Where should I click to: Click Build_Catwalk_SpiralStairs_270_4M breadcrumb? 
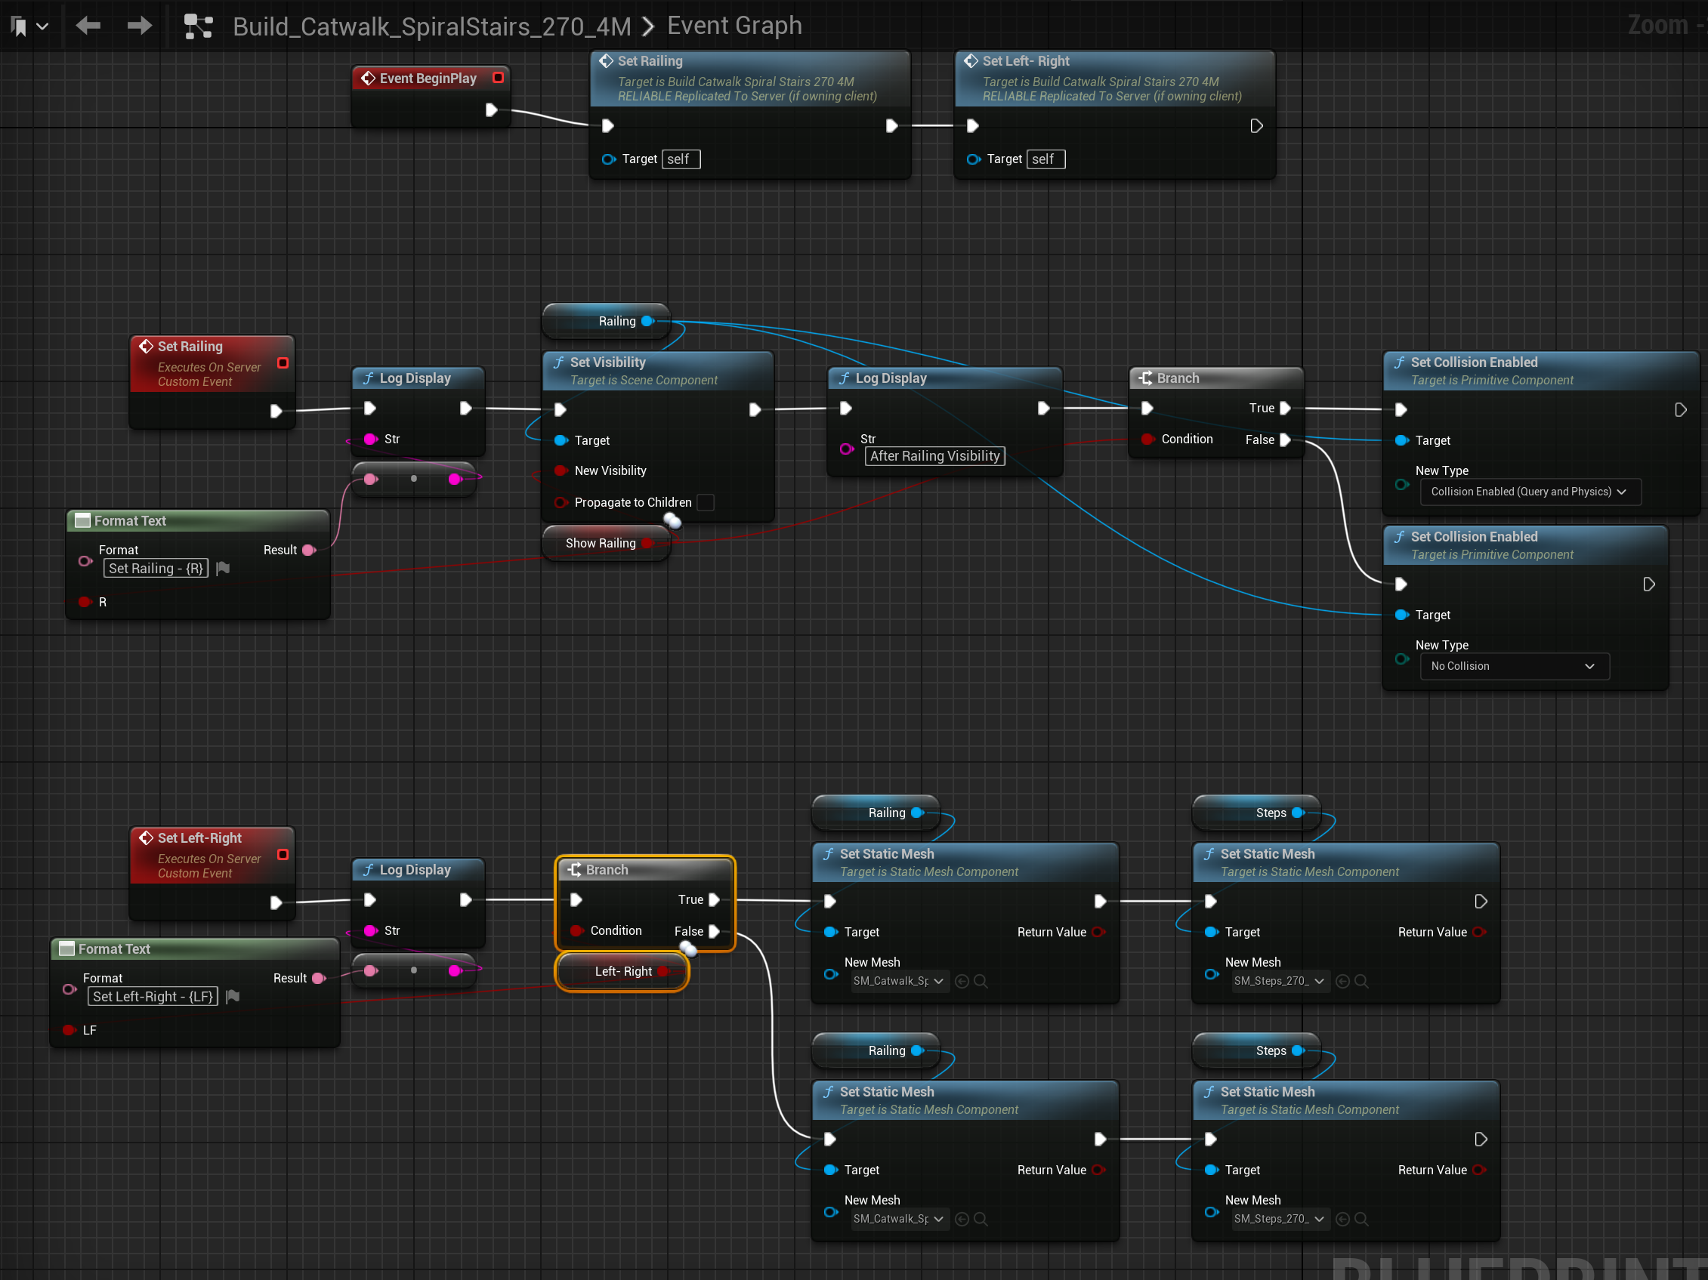pyautogui.click(x=431, y=26)
